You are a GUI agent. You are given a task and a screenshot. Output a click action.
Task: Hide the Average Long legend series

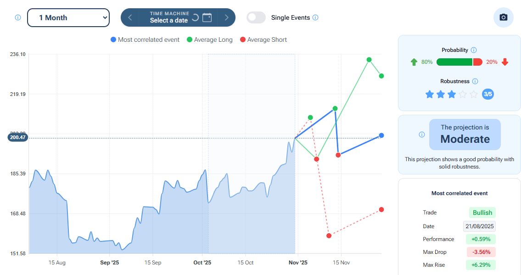tap(210, 40)
